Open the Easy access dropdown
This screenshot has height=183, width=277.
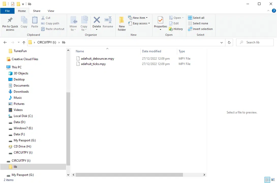point(139,23)
